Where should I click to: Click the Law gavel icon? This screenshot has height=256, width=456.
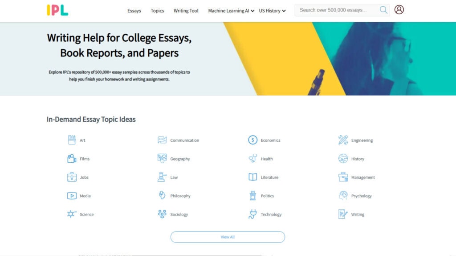[162, 177]
